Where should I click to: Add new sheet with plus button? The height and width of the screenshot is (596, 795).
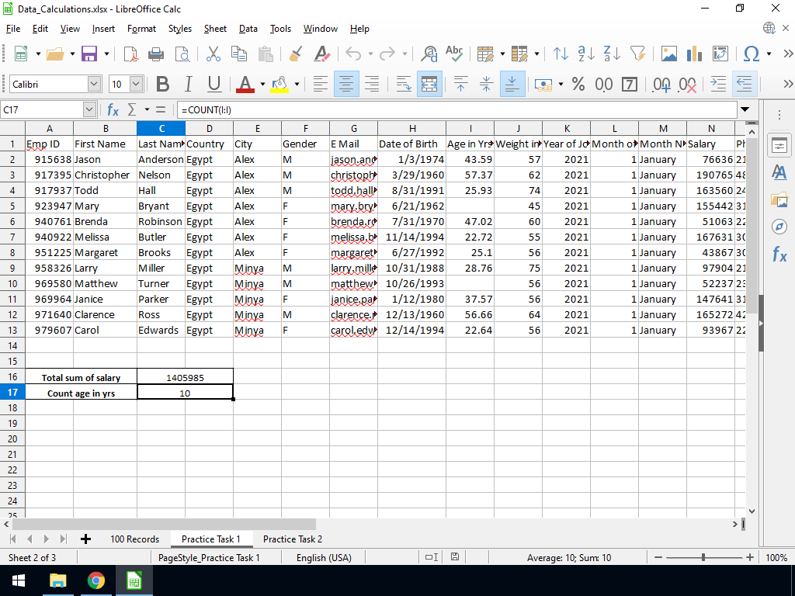(85, 539)
